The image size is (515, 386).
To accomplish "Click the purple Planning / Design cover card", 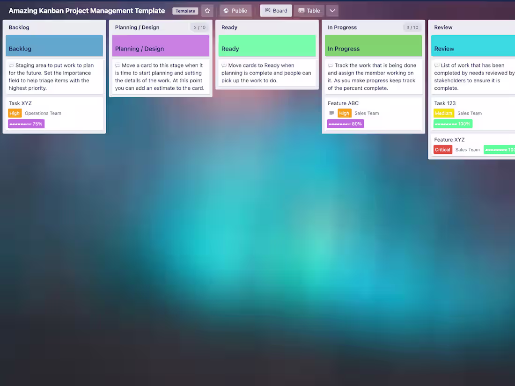I will pyautogui.click(x=161, y=46).
